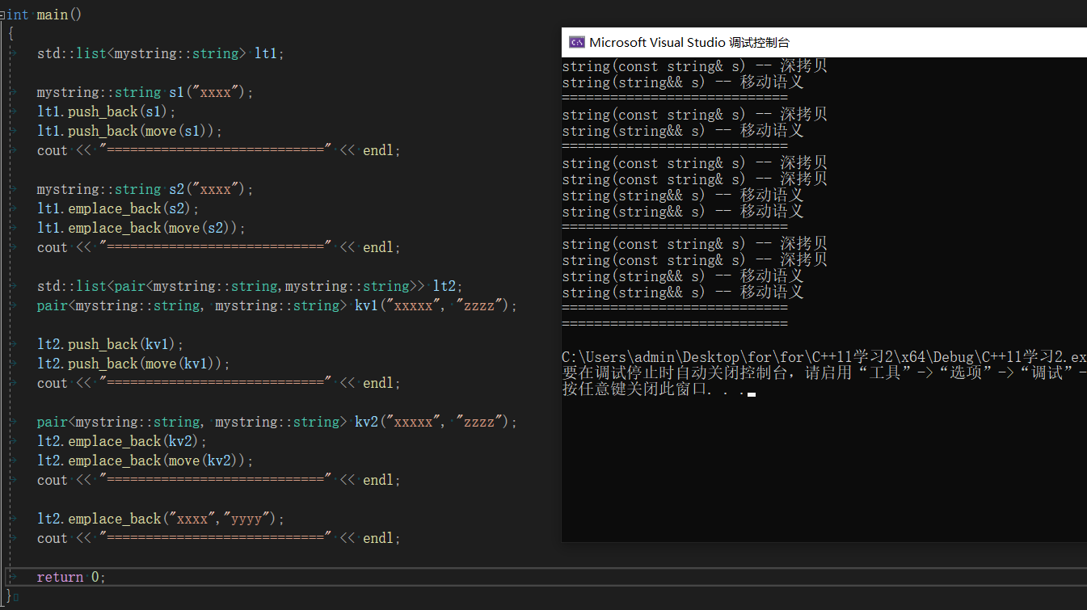The height and width of the screenshot is (610, 1087).
Task: Click the std::list<pair<...>> lt2 declaration
Action: [251, 286]
